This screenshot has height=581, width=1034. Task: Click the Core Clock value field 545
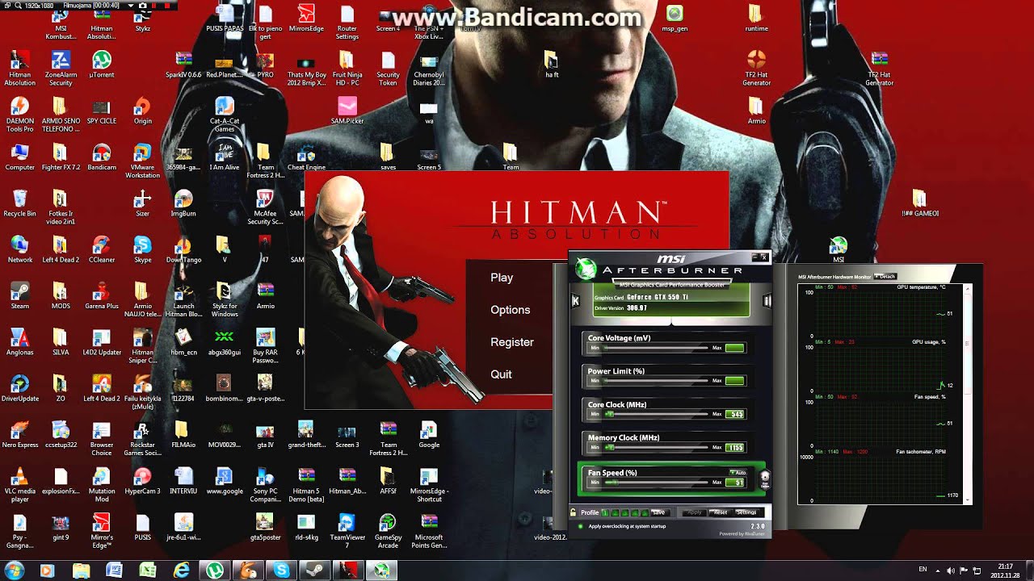click(735, 414)
